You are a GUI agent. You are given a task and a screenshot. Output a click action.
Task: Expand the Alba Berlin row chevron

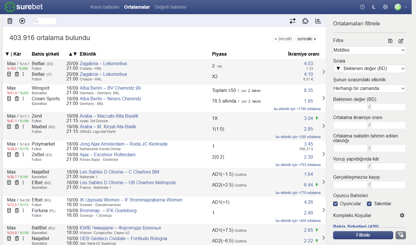point(324,98)
